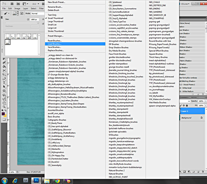Launch Bridge with the Br icon
The height and width of the screenshot is (184, 207).
point(12,4)
